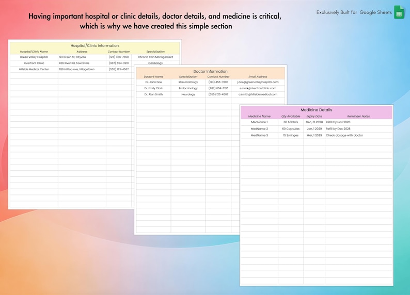410x295 pixels.
Task: Select the '30 Tablets' quantity cell
Action: (291, 122)
